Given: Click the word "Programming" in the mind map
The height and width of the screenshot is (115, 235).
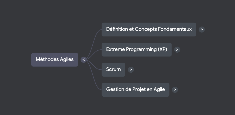Looking at the screenshot, I should [142, 50].
